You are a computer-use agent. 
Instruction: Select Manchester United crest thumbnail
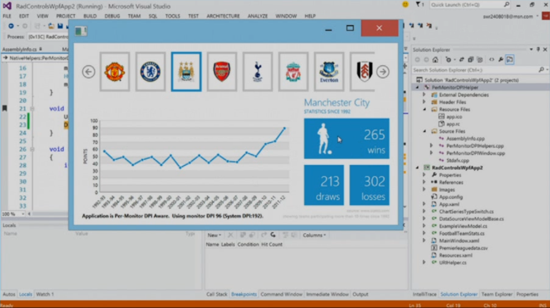(115, 72)
